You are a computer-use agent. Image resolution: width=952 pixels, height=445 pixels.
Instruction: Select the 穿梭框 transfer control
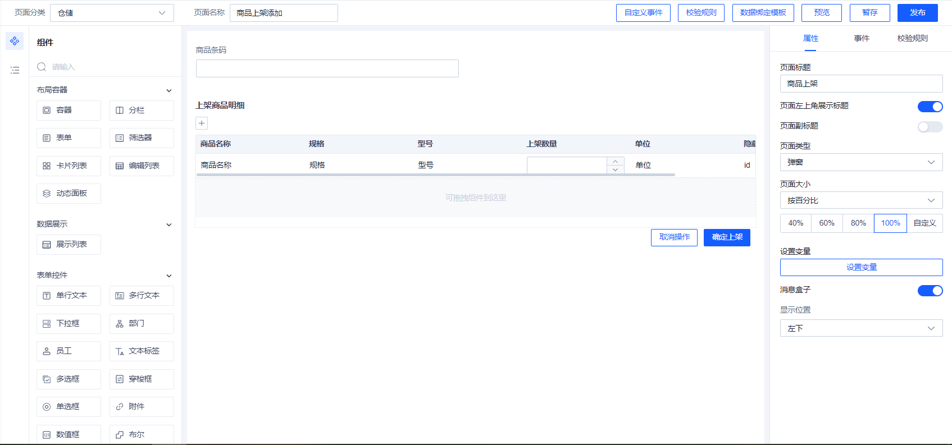142,379
